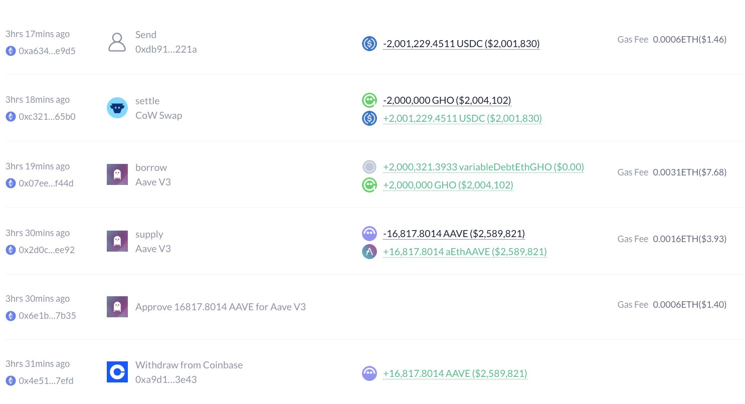Image resolution: width=745 pixels, height=404 pixels.
Task: Select the Approve 16817.8014 AAVE transaction row
Action: 221,307
